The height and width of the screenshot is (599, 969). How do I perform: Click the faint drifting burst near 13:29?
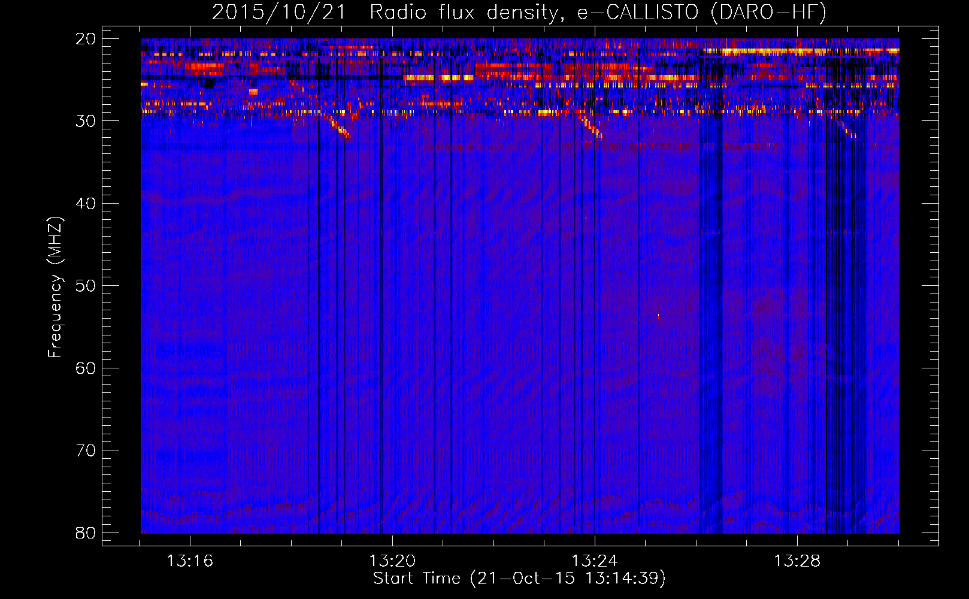(847, 129)
